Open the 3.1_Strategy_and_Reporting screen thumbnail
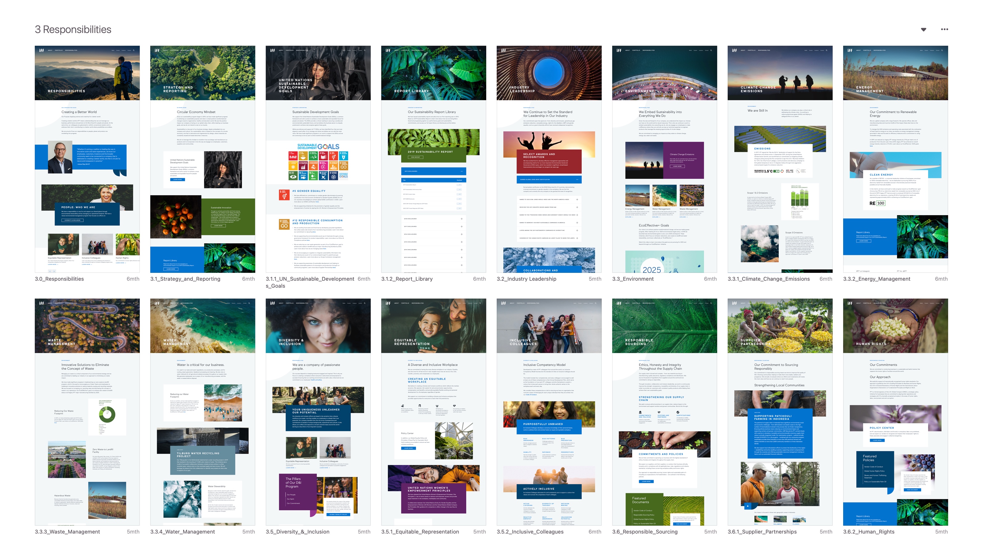 coord(203,159)
